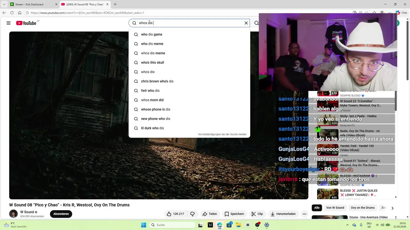Viewport: 410px width, 230px height.
Task: Reload the page with the refresh icon
Action: click(x=12, y=13)
